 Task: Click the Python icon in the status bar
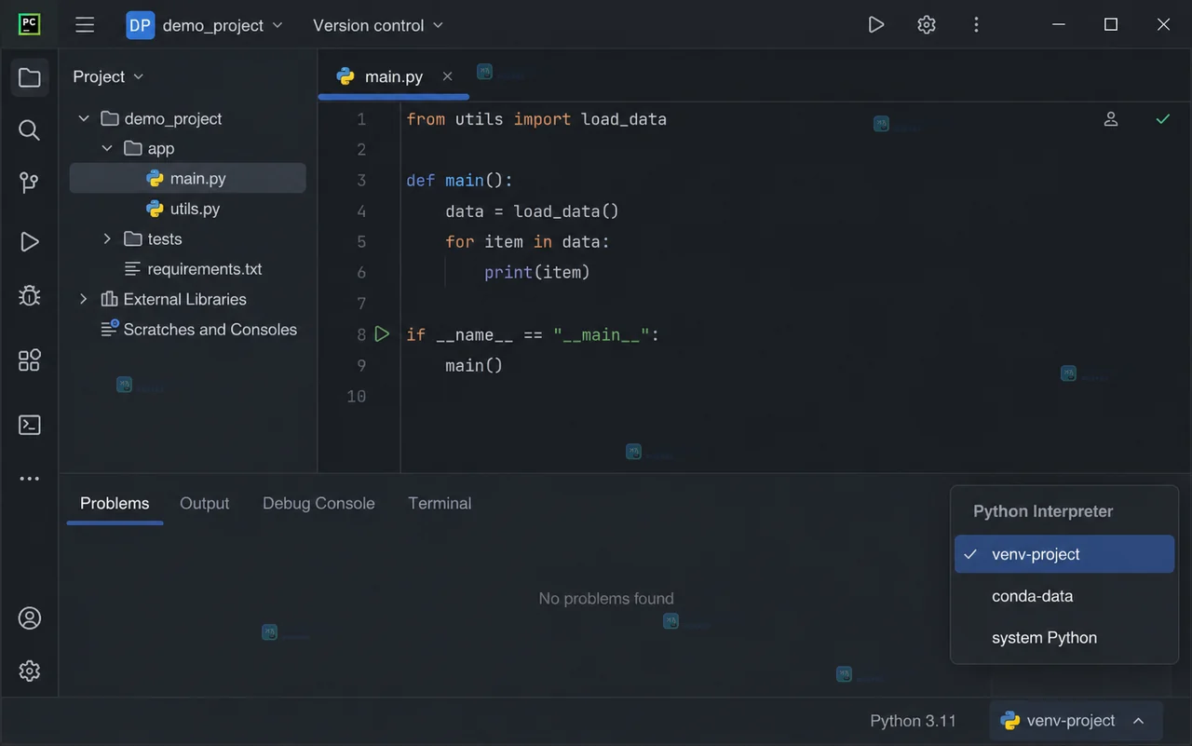1009,721
